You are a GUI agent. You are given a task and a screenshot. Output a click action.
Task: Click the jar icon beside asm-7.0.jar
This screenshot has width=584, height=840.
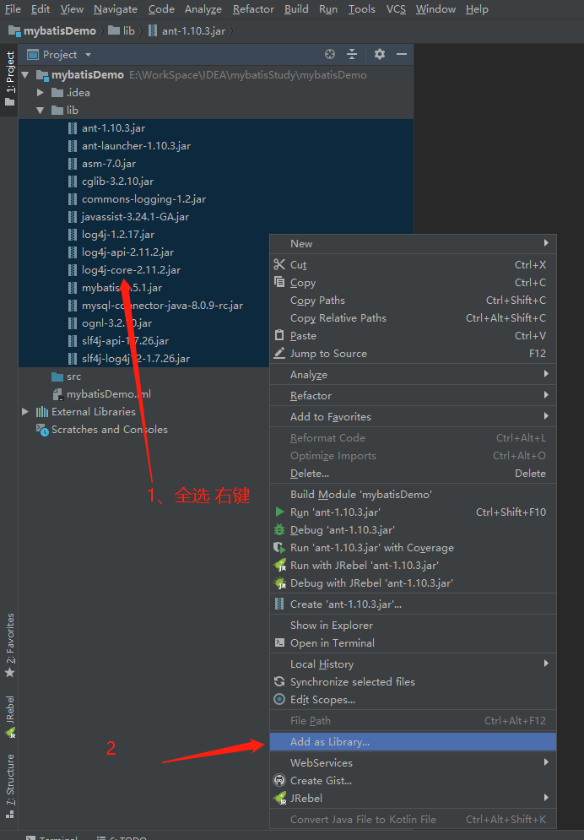tap(73, 164)
